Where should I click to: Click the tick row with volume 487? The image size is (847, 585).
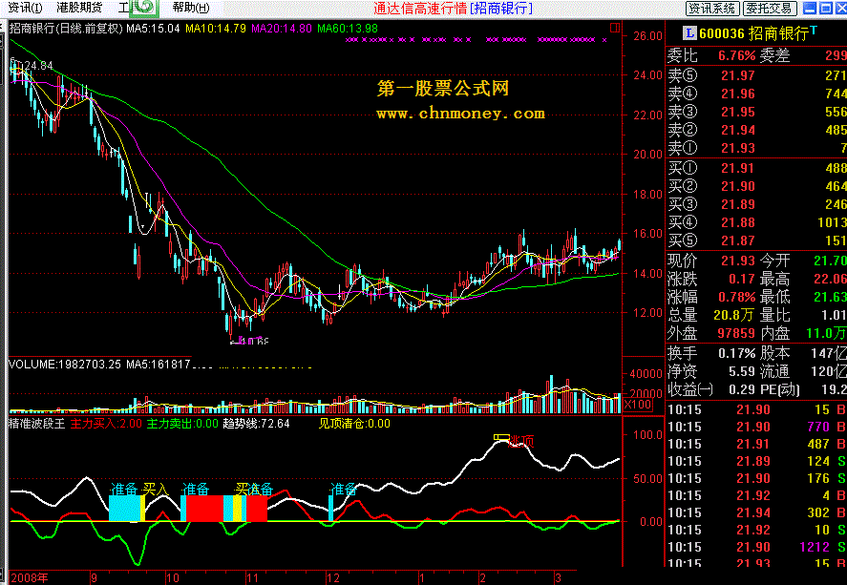(x=756, y=444)
